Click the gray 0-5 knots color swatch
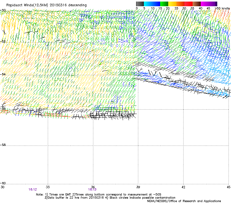This screenshot has width=231, height=203. (140, 4)
